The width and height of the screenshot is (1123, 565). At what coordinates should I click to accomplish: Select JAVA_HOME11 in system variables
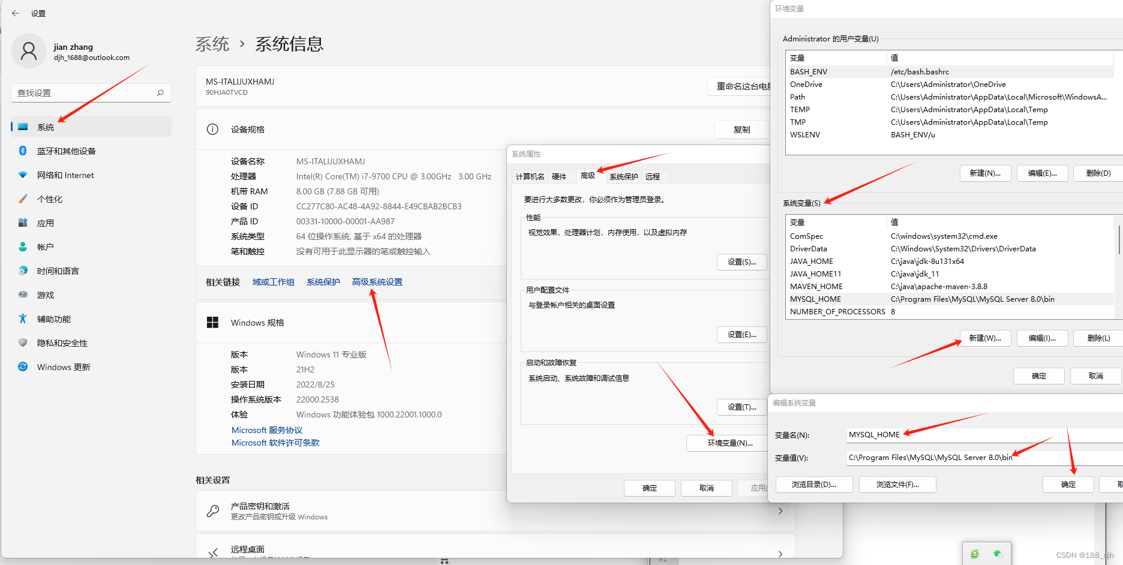(x=951, y=274)
